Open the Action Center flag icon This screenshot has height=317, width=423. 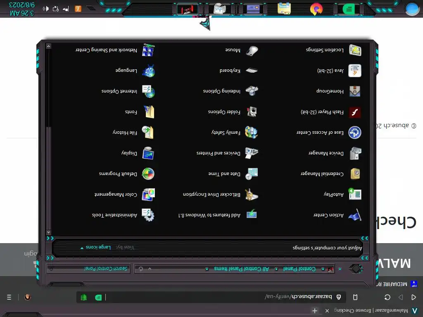click(x=354, y=215)
